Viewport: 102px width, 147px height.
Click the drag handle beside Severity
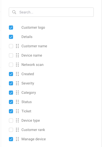tap(17, 83)
